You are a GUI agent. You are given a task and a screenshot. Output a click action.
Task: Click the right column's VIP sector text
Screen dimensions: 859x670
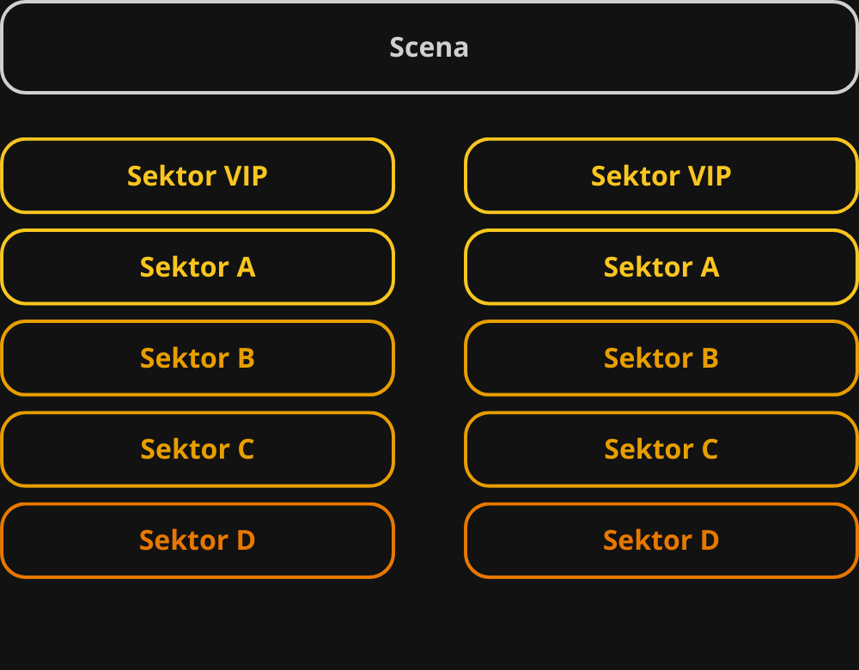661,176
